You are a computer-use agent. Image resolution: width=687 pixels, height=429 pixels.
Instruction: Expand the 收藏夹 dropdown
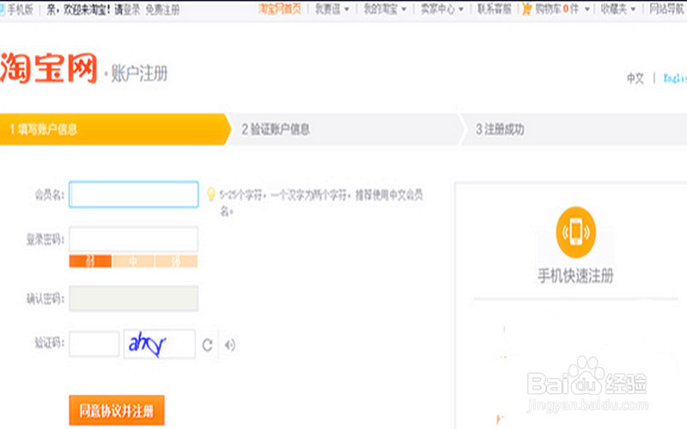click(x=617, y=9)
